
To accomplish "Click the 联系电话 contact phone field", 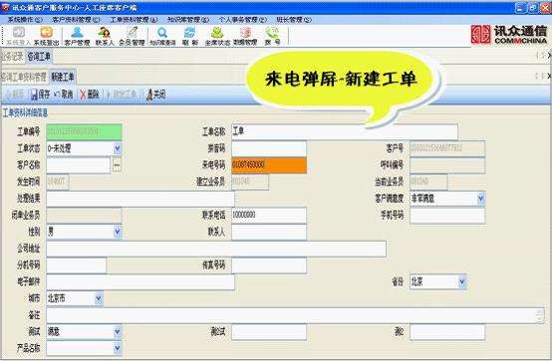I will [269, 215].
